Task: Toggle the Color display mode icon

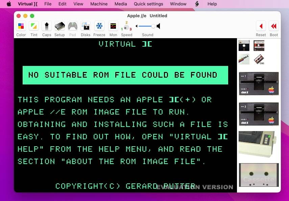Action: (x=21, y=26)
